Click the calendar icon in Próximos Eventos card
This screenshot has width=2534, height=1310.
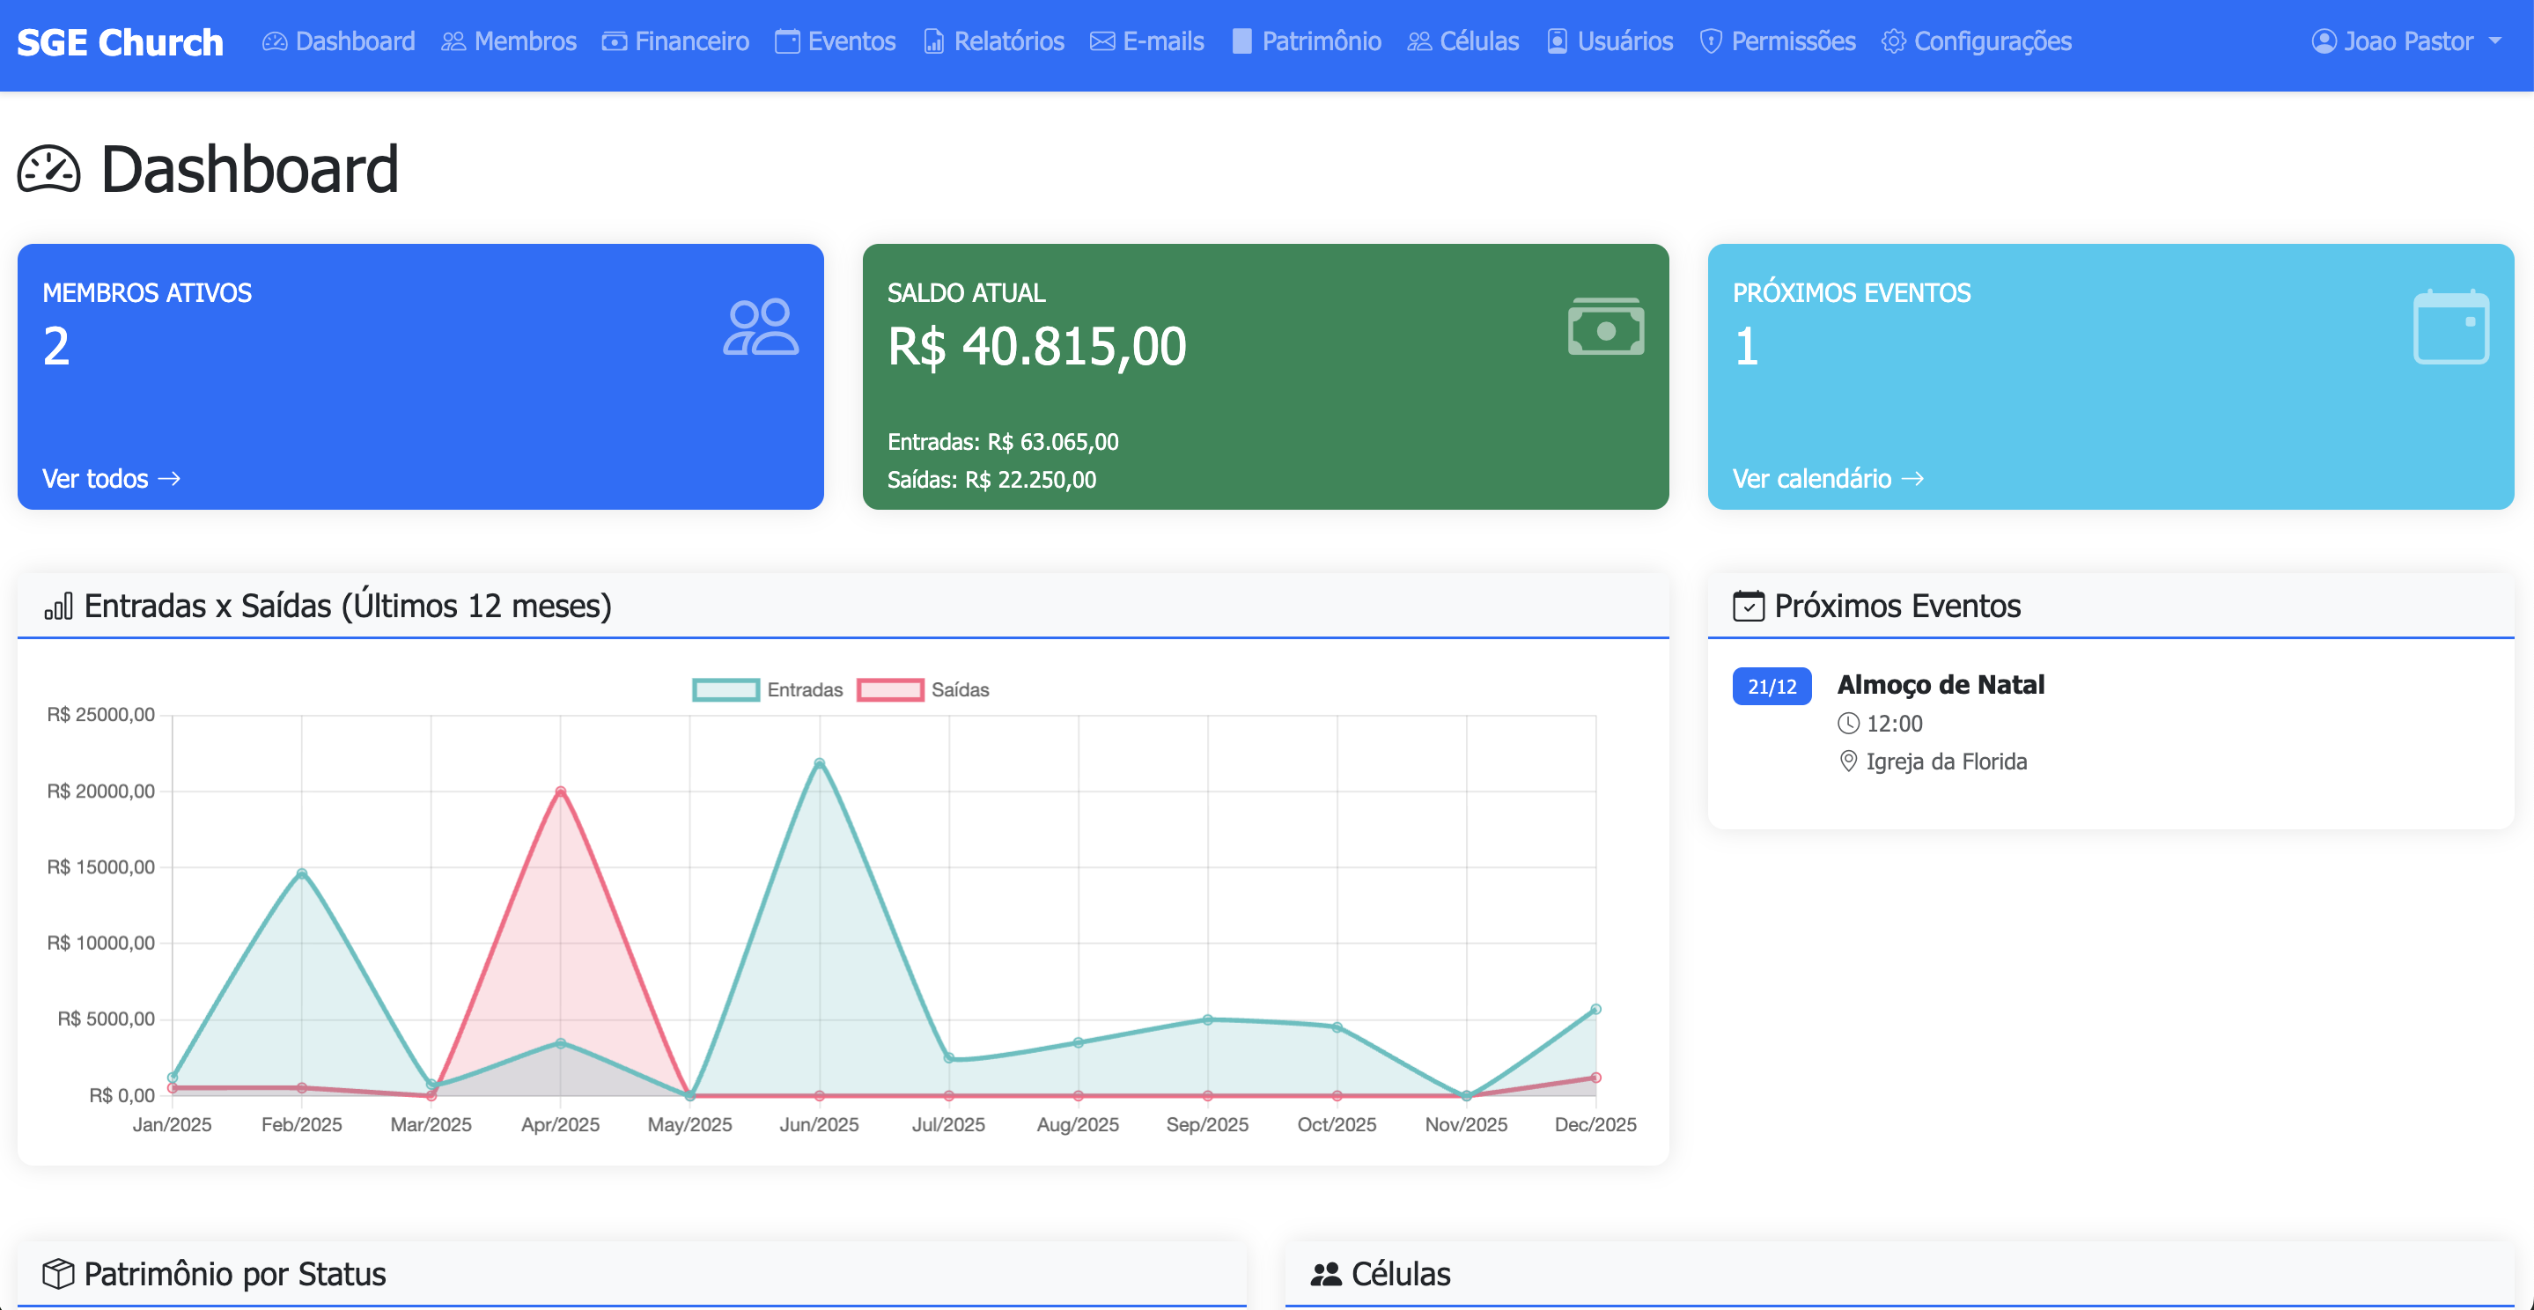point(2450,327)
